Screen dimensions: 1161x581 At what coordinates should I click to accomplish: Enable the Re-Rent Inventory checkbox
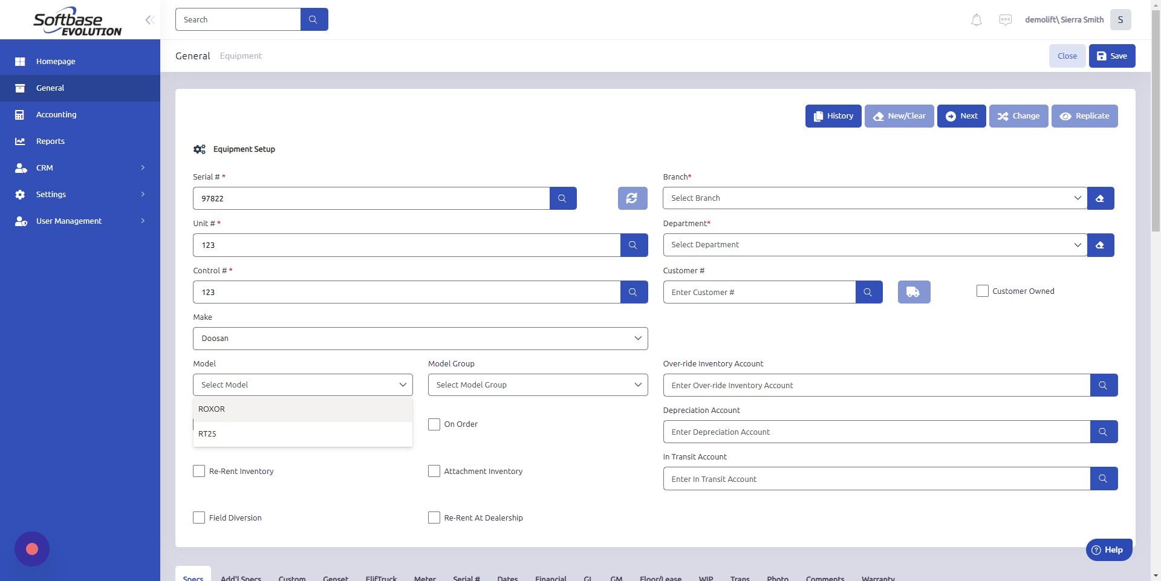click(x=198, y=471)
